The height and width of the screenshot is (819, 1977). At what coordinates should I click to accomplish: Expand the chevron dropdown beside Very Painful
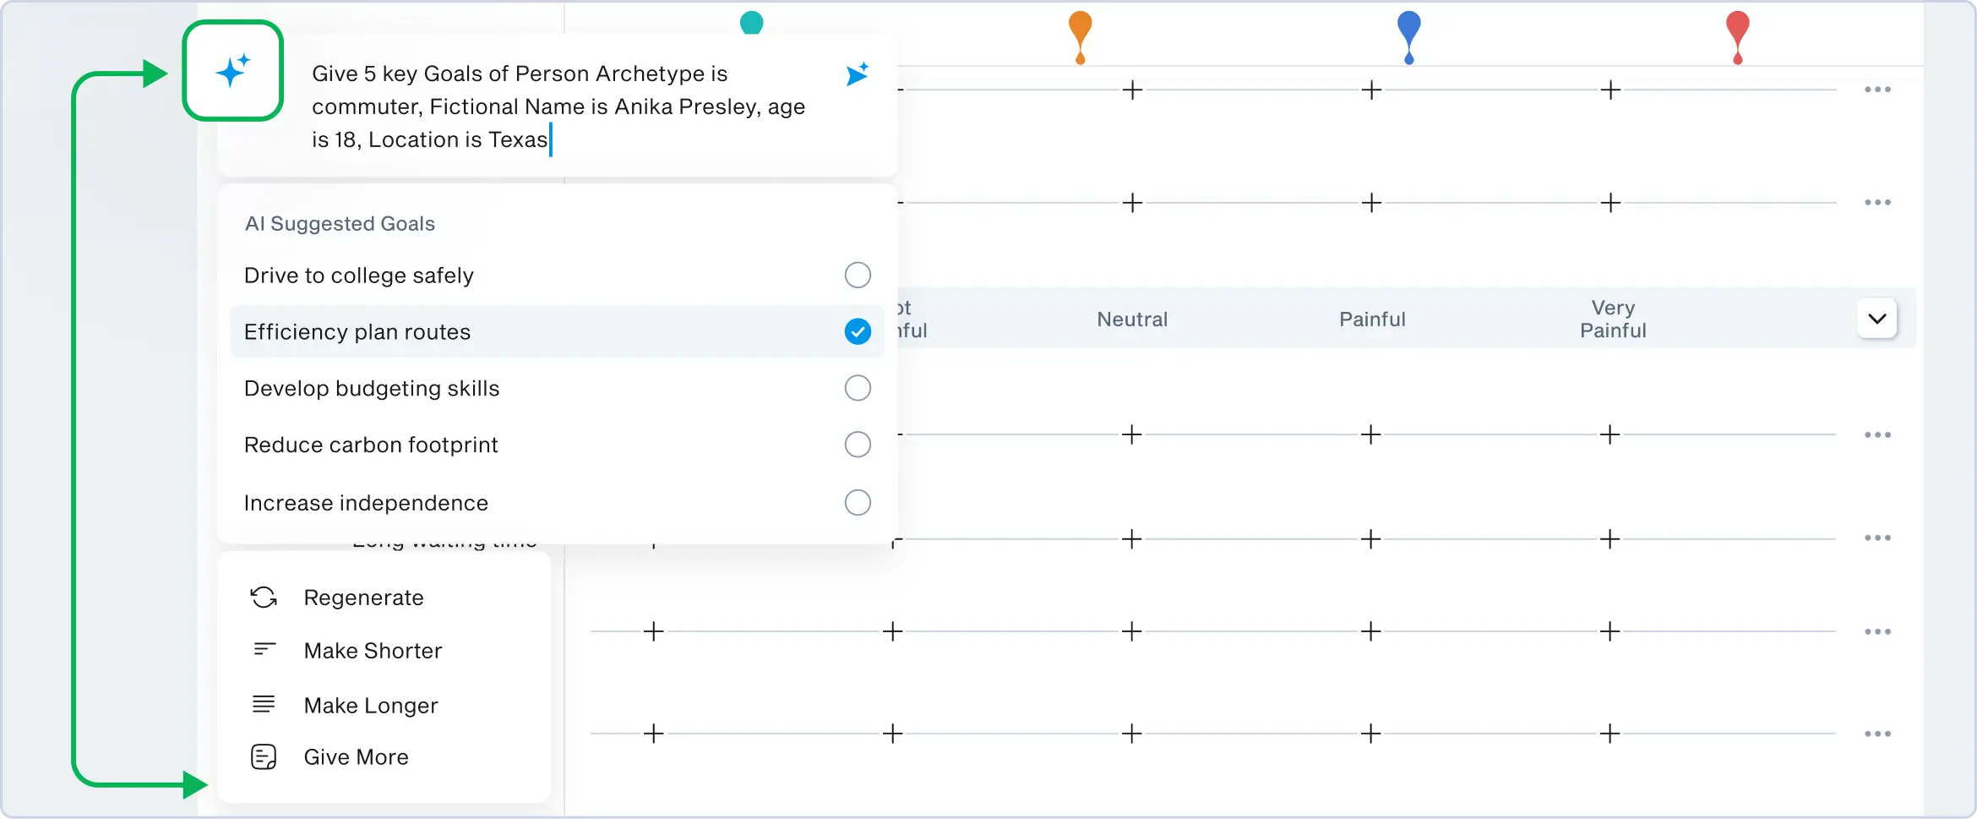click(1876, 319)
